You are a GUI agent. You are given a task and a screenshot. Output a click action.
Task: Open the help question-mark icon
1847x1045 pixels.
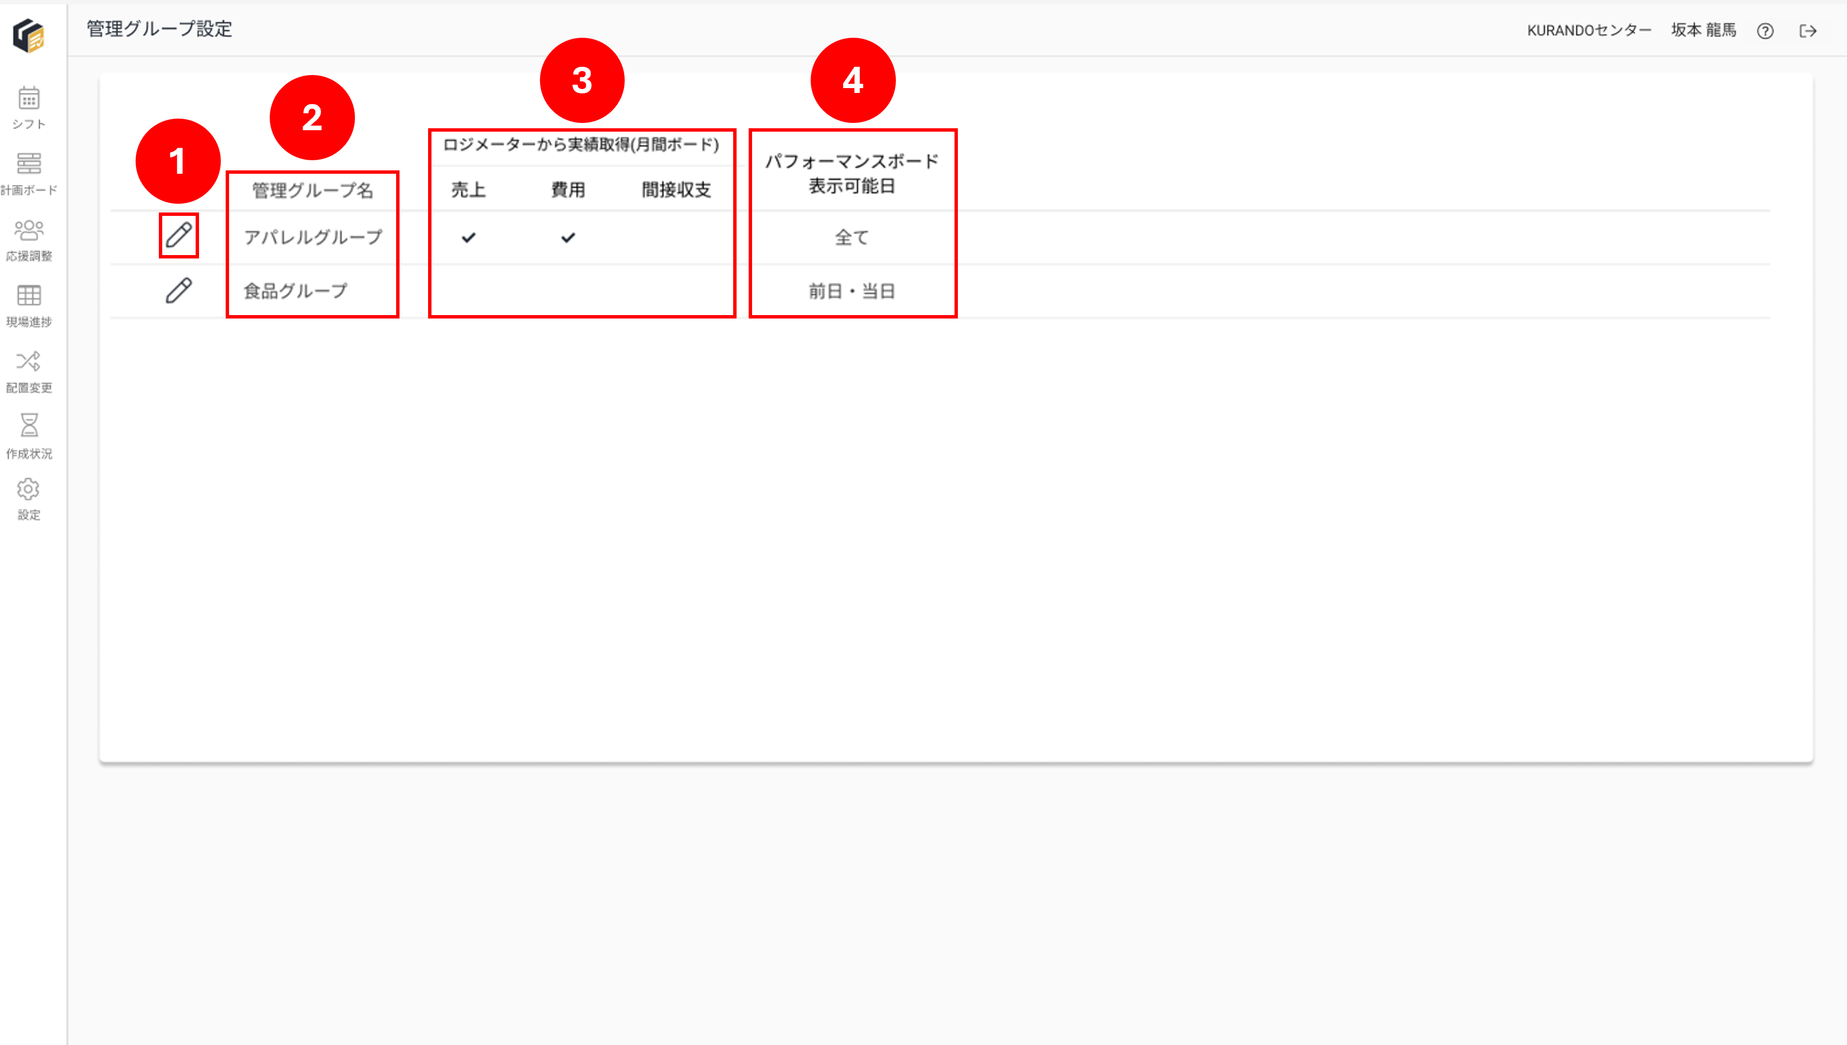[1765, 31]
